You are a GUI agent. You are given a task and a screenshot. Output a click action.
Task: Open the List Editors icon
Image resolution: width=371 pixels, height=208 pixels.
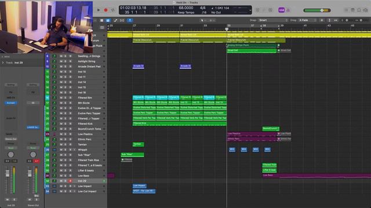pyautogui.click(x=346, y=10)
